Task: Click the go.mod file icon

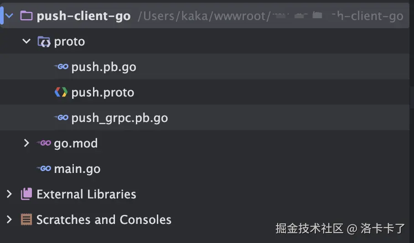Action: pyautogui.click(x=44, y=143)
